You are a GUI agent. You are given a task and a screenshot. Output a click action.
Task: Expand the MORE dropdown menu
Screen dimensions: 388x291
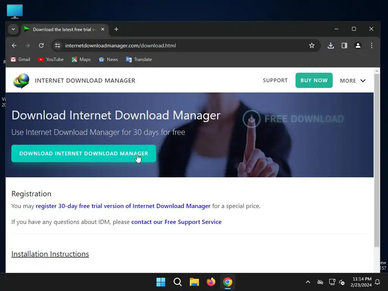[353, 81]
